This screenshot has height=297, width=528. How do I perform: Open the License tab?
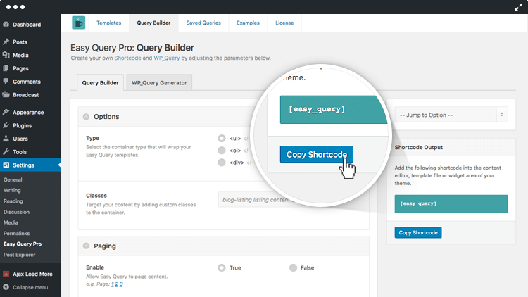tap(284, 23)
